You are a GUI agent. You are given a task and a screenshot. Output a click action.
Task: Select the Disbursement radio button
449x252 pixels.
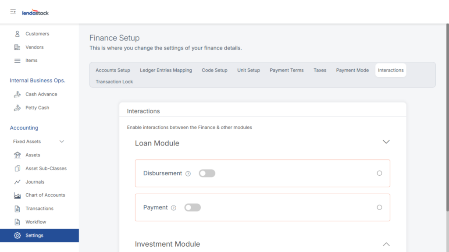[x=379, y=174]
